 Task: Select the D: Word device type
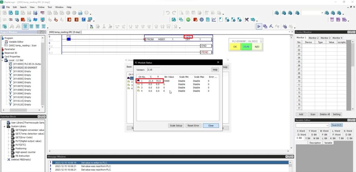click(301, 135)
